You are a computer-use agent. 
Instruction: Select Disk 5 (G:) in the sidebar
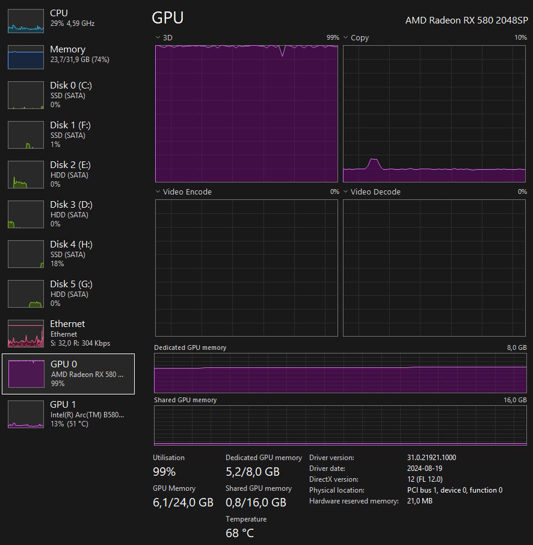coord(68,293)
